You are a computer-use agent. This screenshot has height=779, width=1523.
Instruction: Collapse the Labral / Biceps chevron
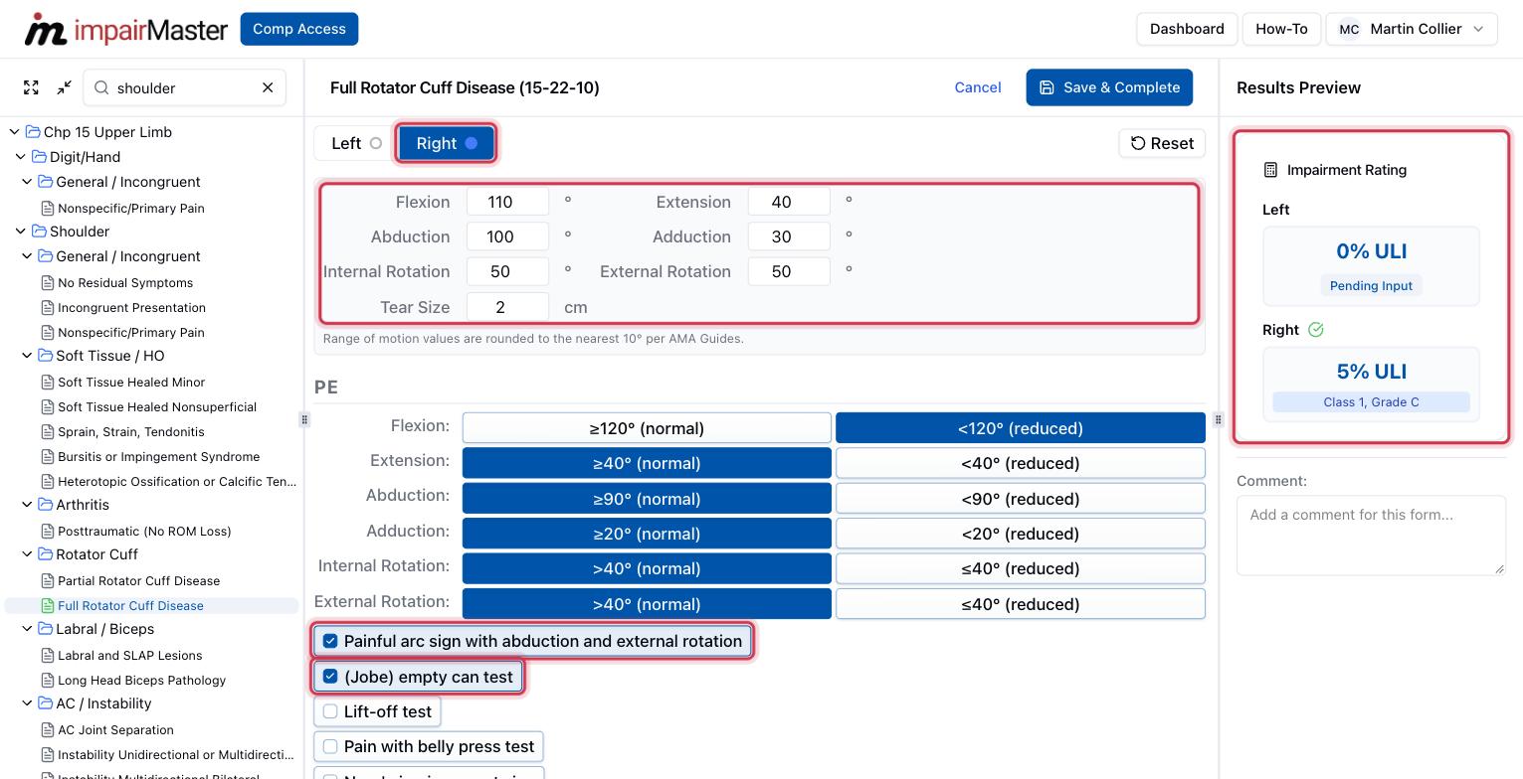tap(27, 629)
